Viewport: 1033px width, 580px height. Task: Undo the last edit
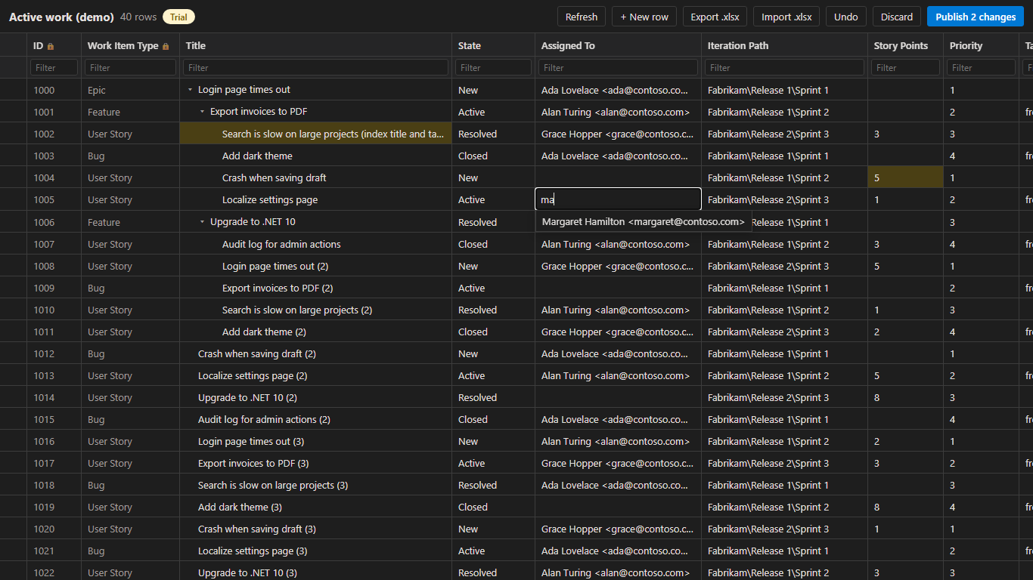tap(846, 17)
